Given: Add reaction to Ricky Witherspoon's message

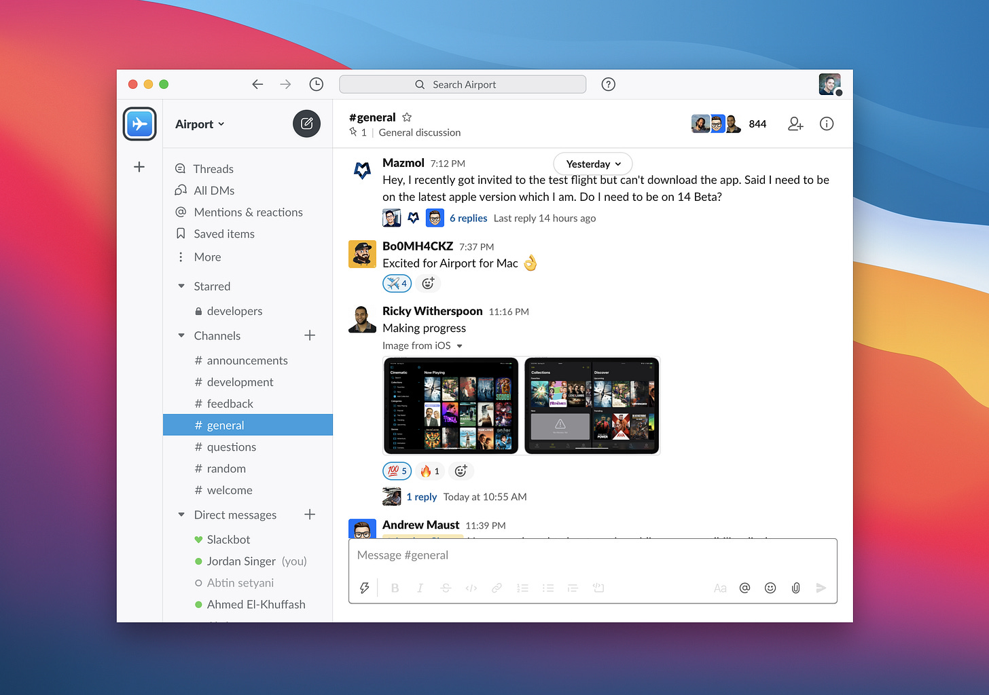Looking at the screenshot, I should point(461,471).
